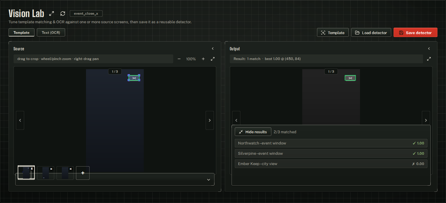Image resolution: width=446 pixels, height=203 pixels.
Task: Collapse the Output panel
Action: pos(429,49)
